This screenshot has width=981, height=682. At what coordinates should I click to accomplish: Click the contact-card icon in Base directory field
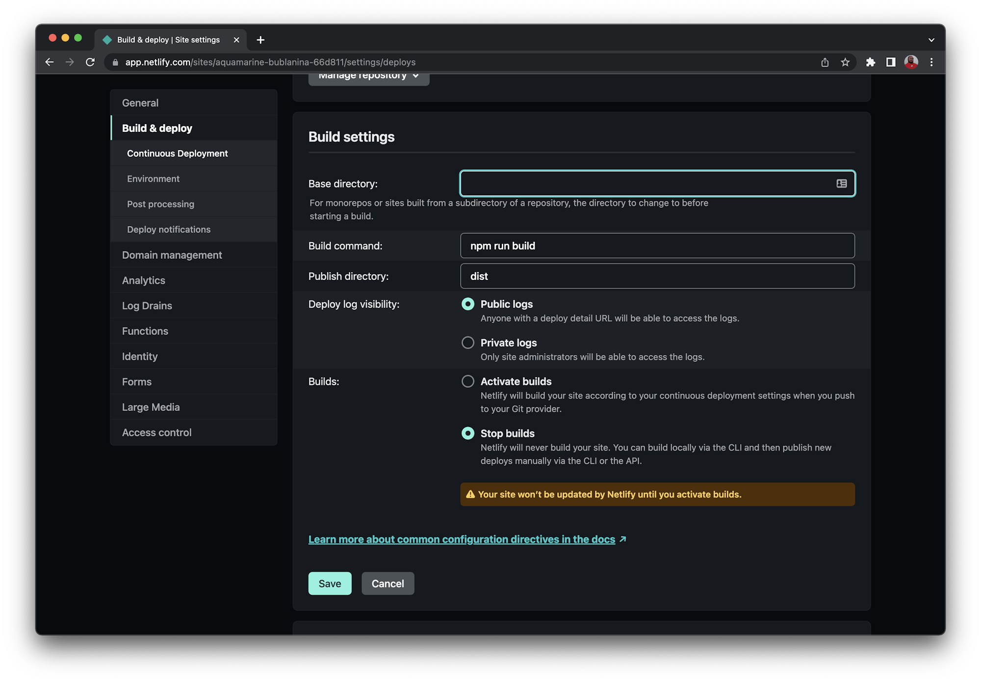coord(841,183)
